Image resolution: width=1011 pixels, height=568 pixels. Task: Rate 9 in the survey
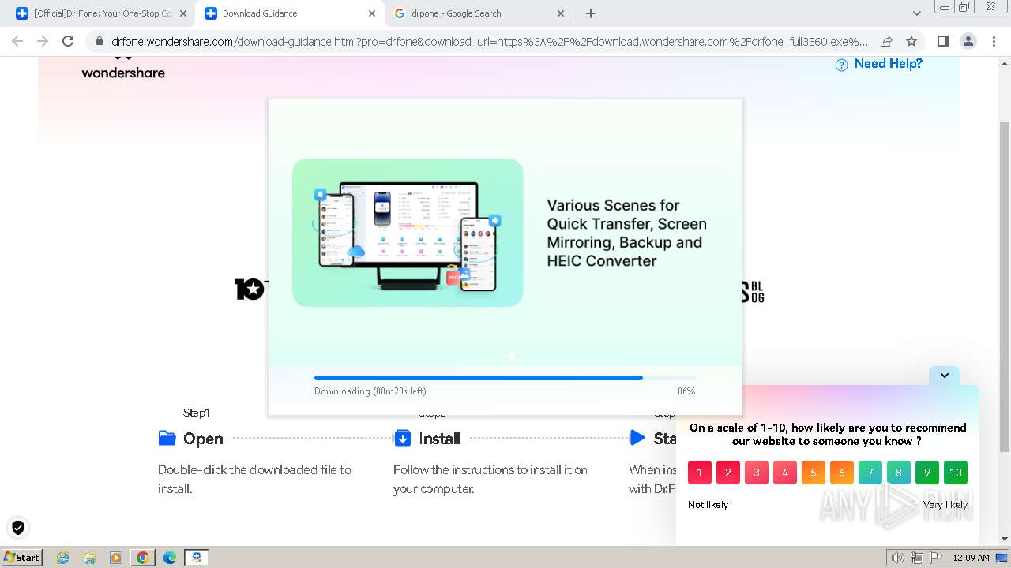coord(927,473)
